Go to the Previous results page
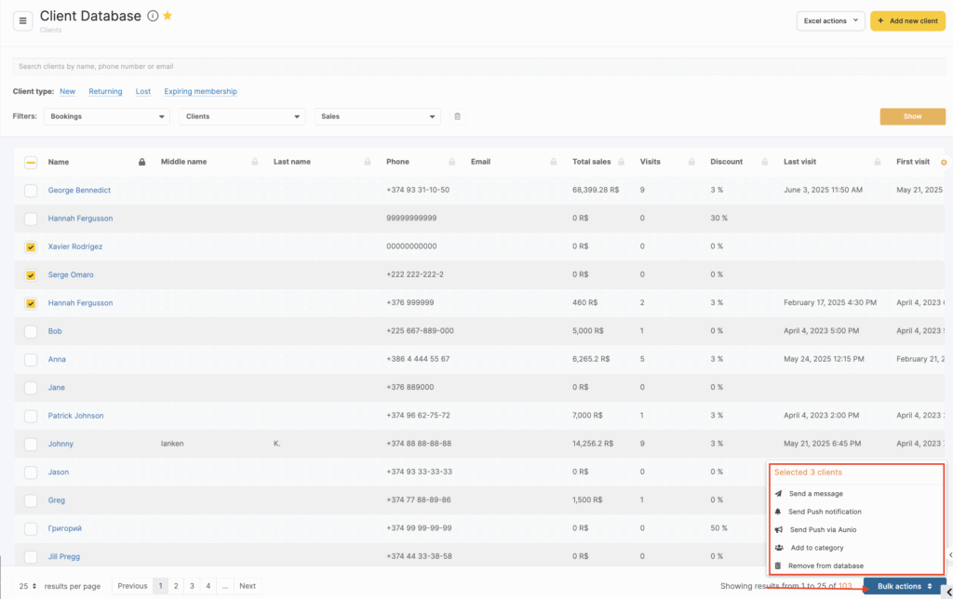Image resolution: width=953 pixels, height=599 pixels. 132,586
